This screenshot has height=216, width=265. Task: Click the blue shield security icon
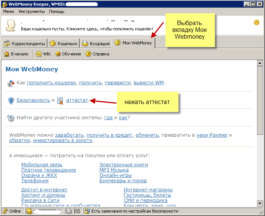(x=11, y=101)
